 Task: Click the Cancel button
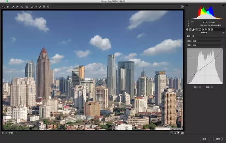[x=204, y=139]
